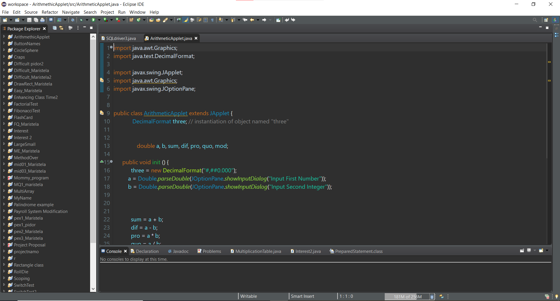Open the Refactor menu
The image size is (560, 301).
coord(50,12)
